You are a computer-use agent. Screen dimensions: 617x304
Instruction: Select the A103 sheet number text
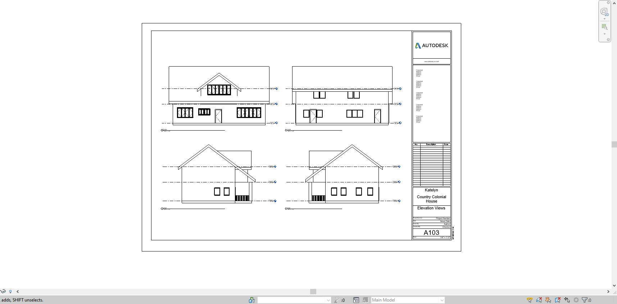(431, 233)
